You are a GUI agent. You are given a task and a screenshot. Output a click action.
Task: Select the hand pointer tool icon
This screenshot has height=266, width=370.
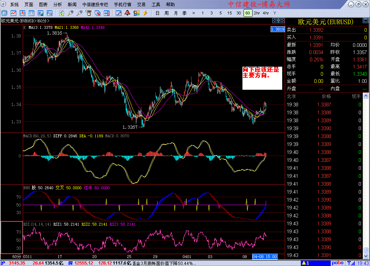[x=89, y=13]
